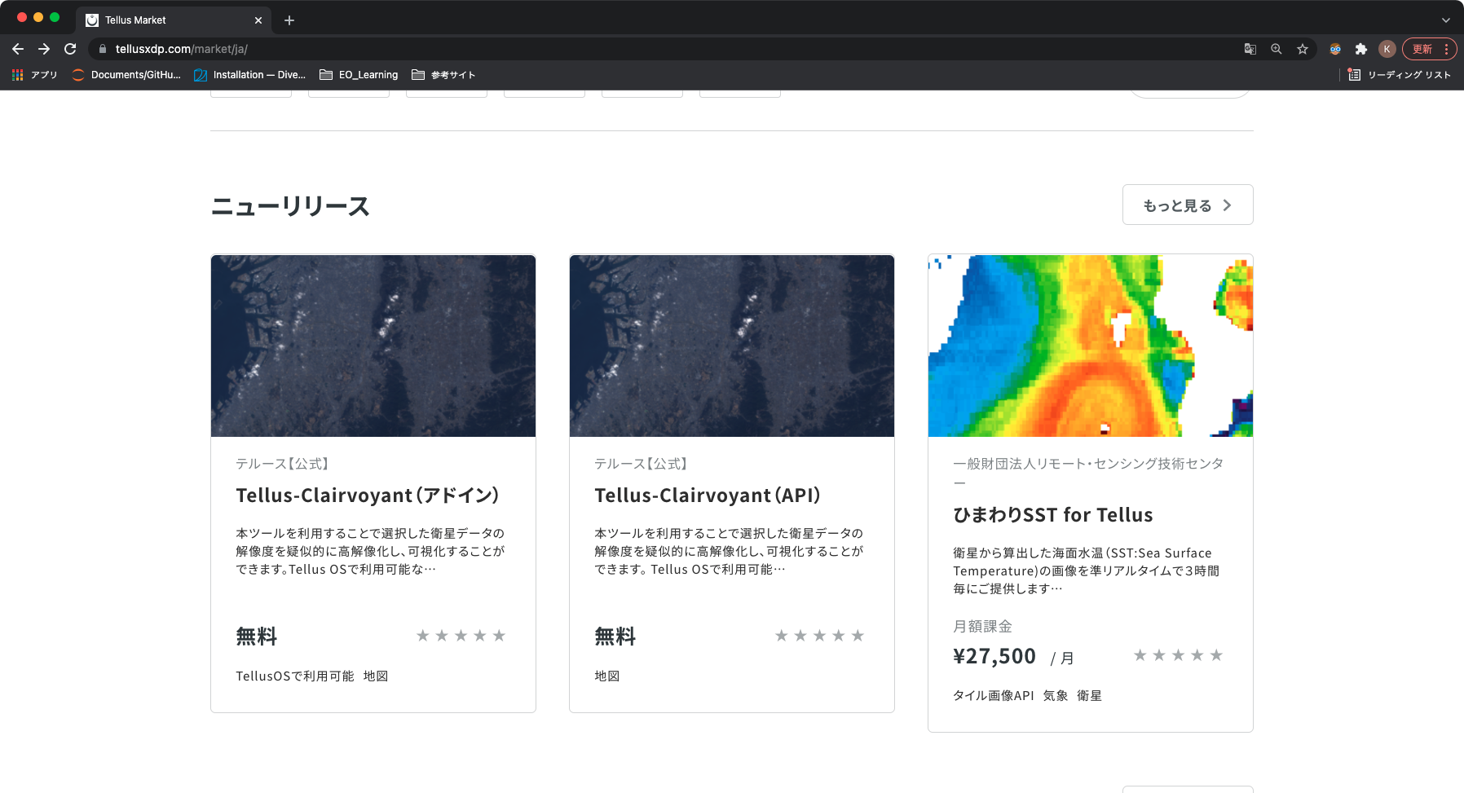Image resolution: width=1464 pixels, height=793 pixels.
Task: Select the タイル画像API tag
Action: tap(994, 696)
